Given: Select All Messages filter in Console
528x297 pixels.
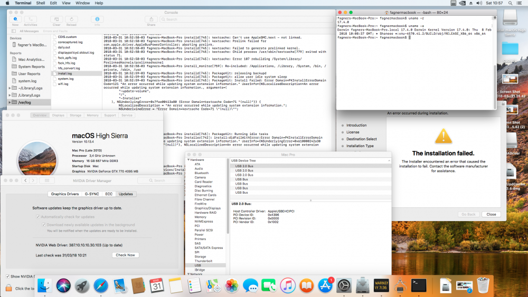Looking at the screenshot, I should 29,31.
